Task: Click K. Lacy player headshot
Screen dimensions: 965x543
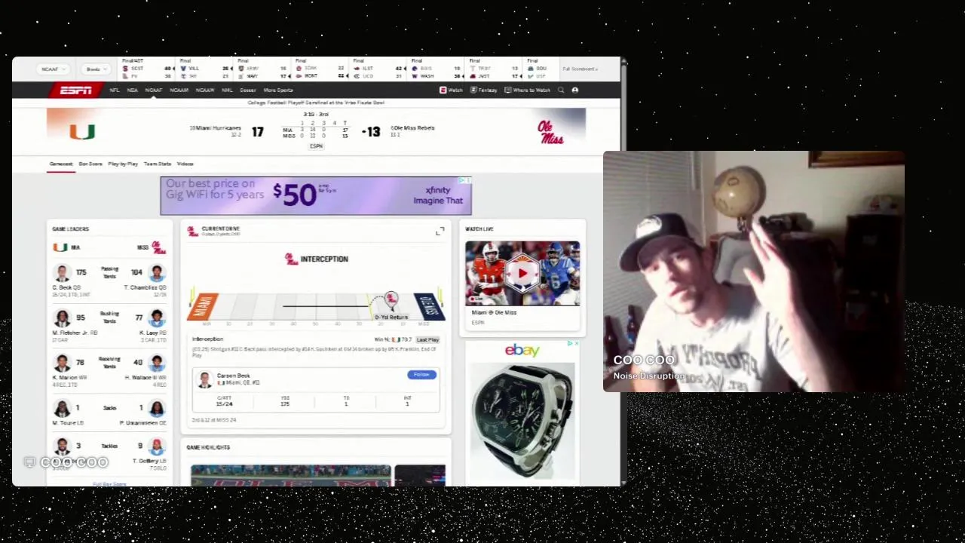Action: pos(157,318)
